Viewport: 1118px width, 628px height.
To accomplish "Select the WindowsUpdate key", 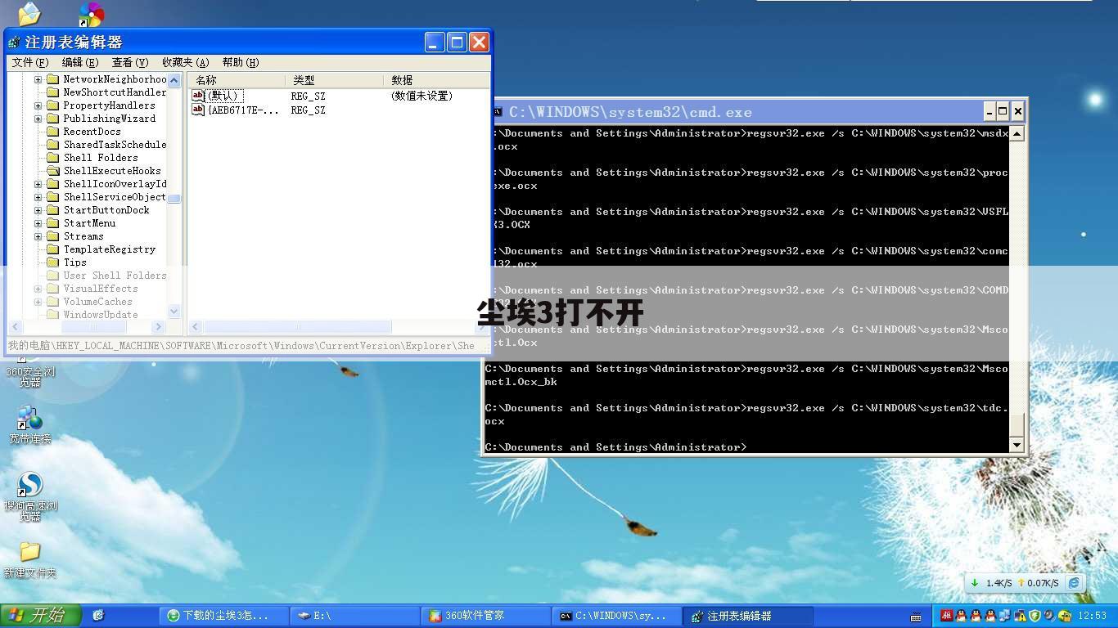I will click(x=101, y=315).
